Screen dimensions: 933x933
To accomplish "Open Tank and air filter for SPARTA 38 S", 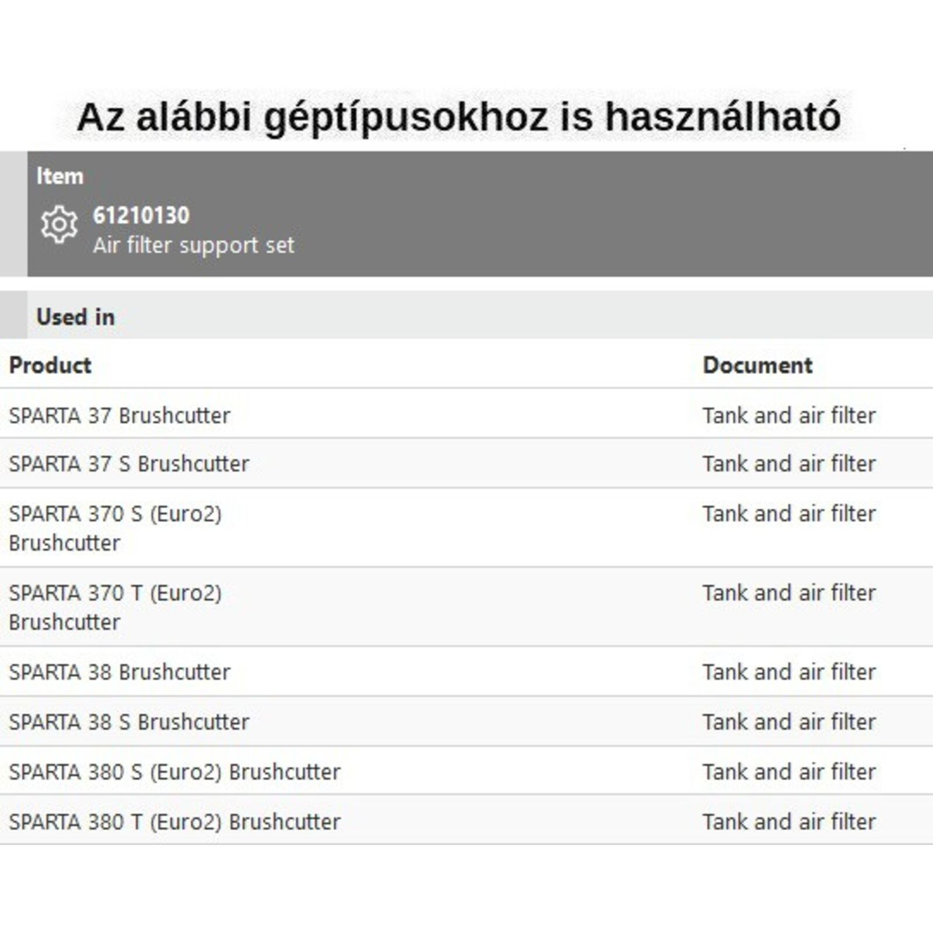I will coord(788,722).
